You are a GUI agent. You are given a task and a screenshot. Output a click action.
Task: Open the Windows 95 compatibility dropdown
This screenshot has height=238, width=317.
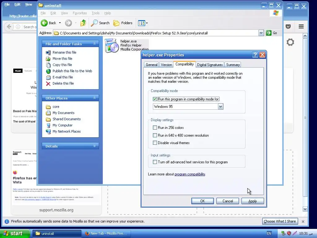[220, 107]
